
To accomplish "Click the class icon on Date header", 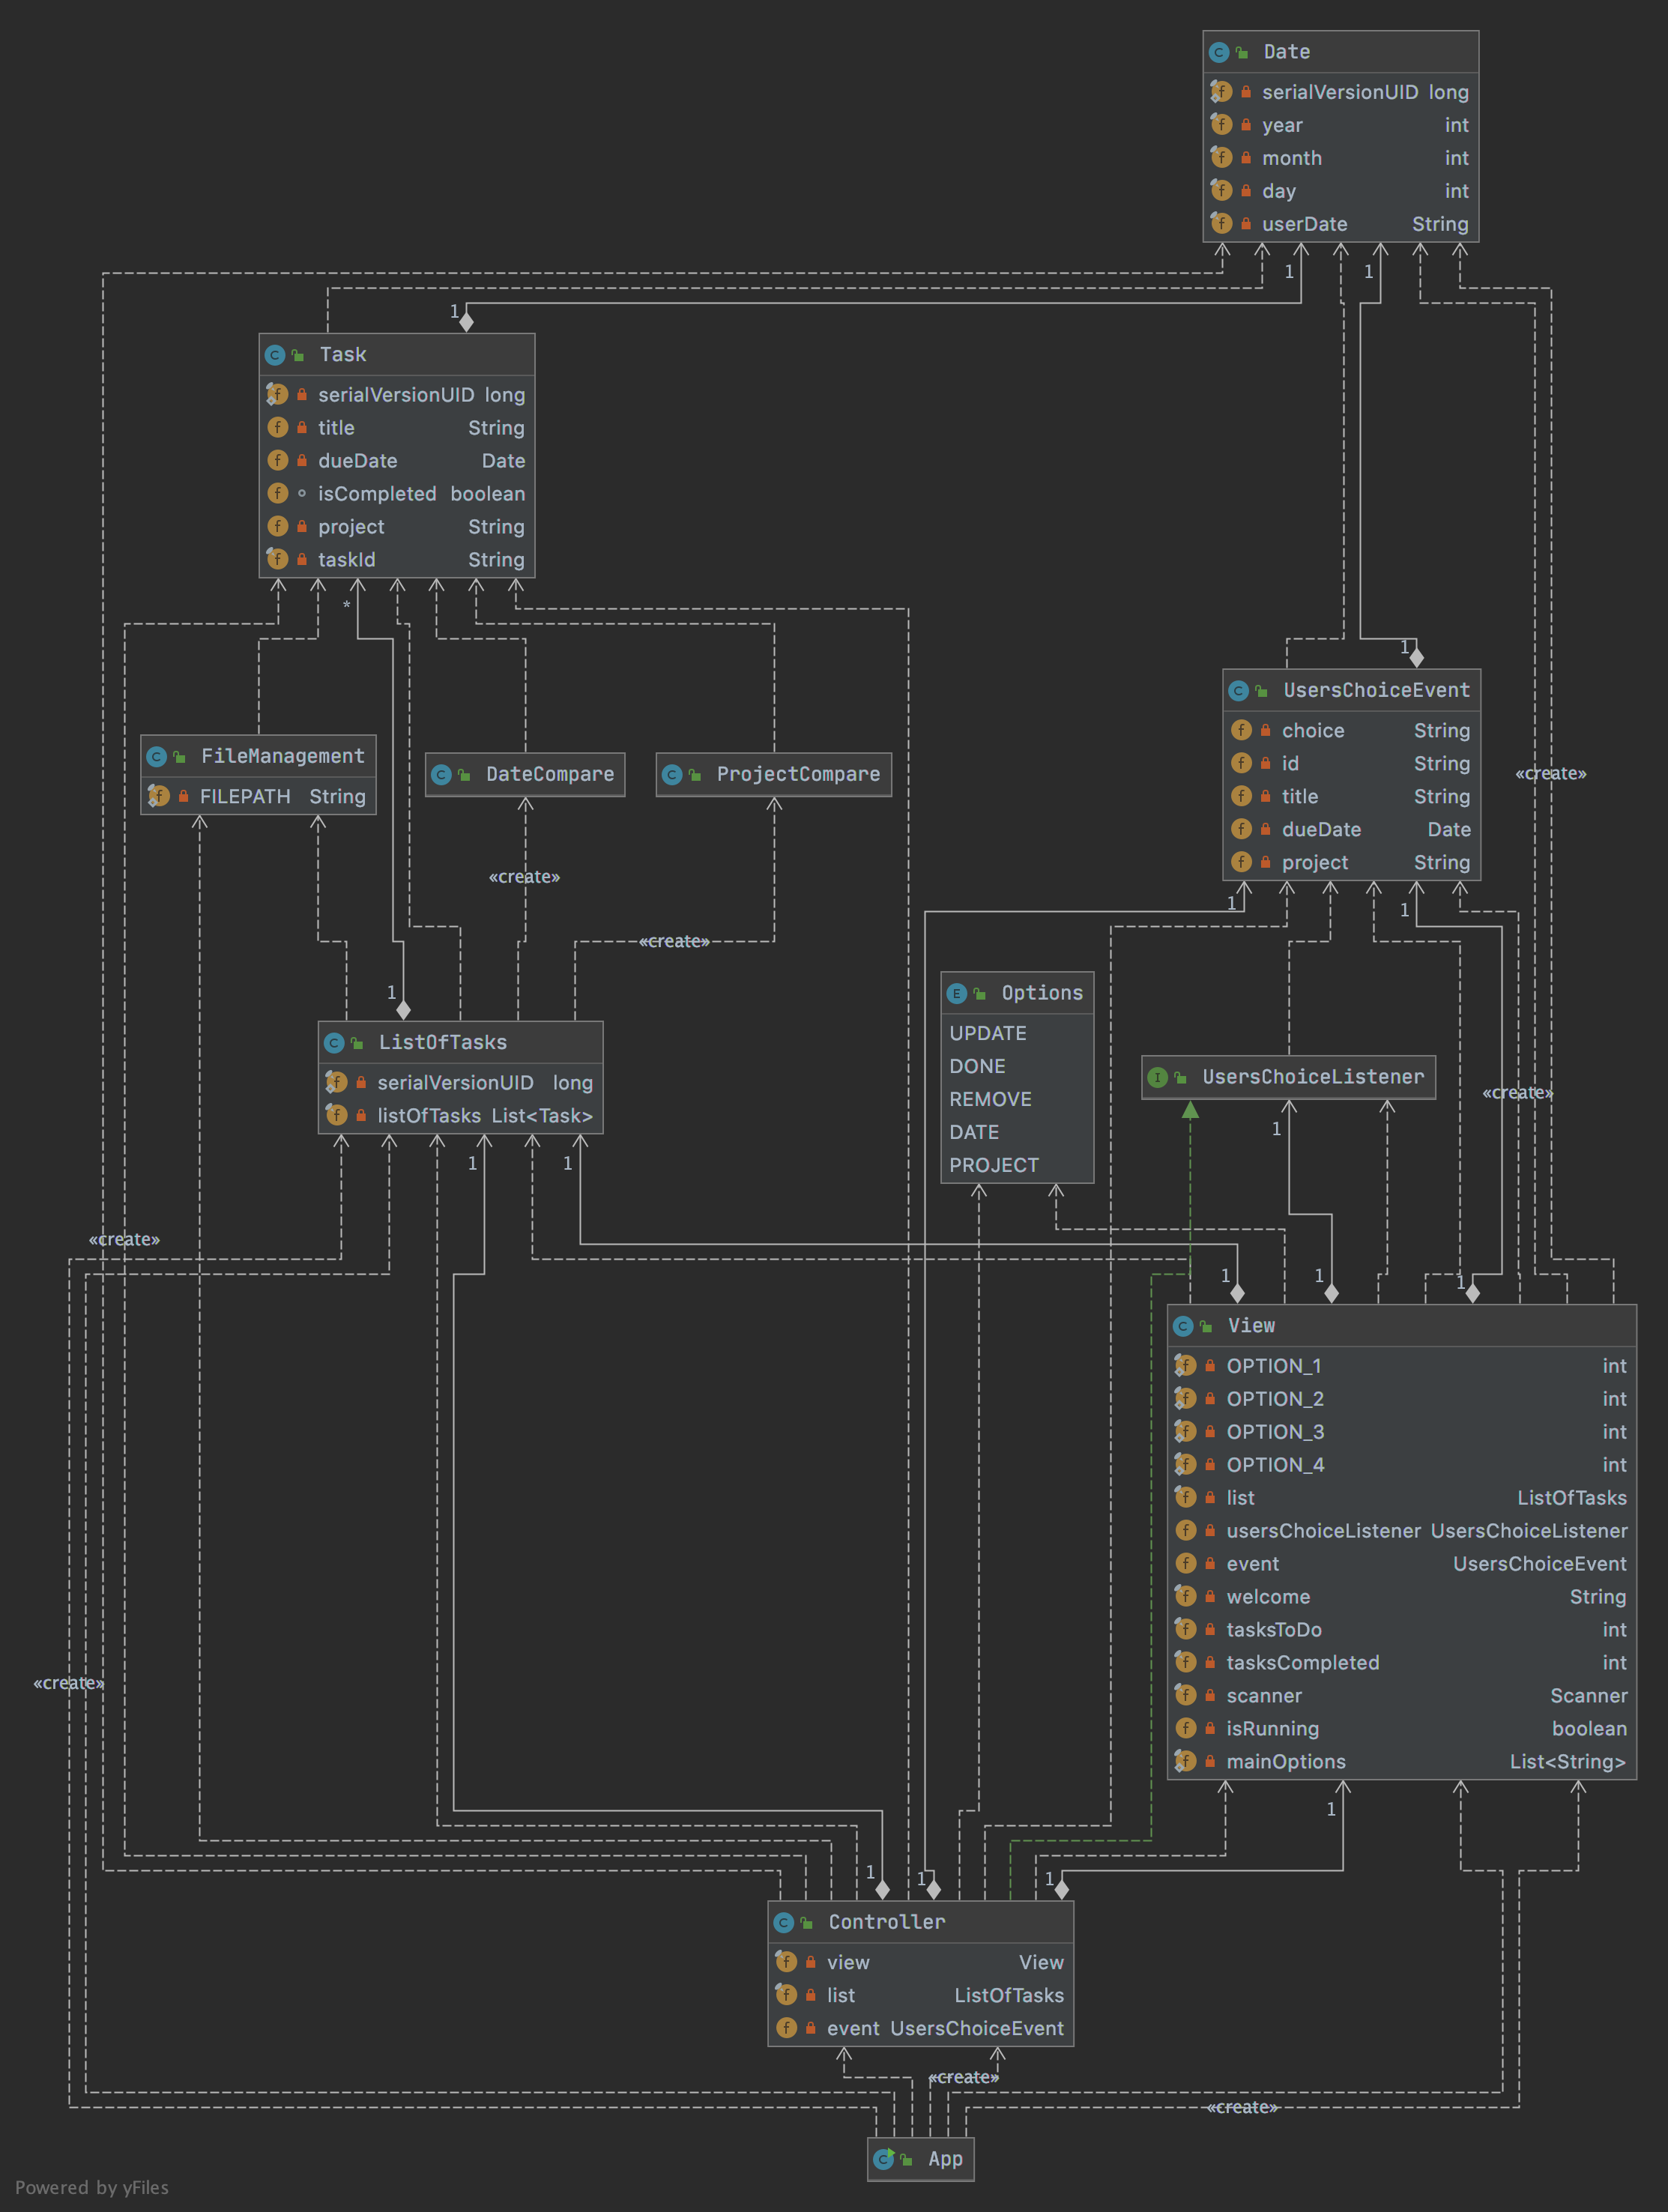I will click(1218, 52).
